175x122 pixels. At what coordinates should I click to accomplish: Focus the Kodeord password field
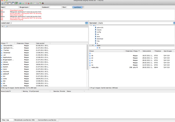click(x=55, y=7)
